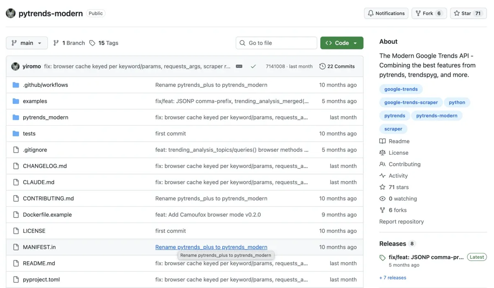Click the examples folder icon
Viewport: 494px width, 288px height.
pyautogui.click(x=16, y=101)
